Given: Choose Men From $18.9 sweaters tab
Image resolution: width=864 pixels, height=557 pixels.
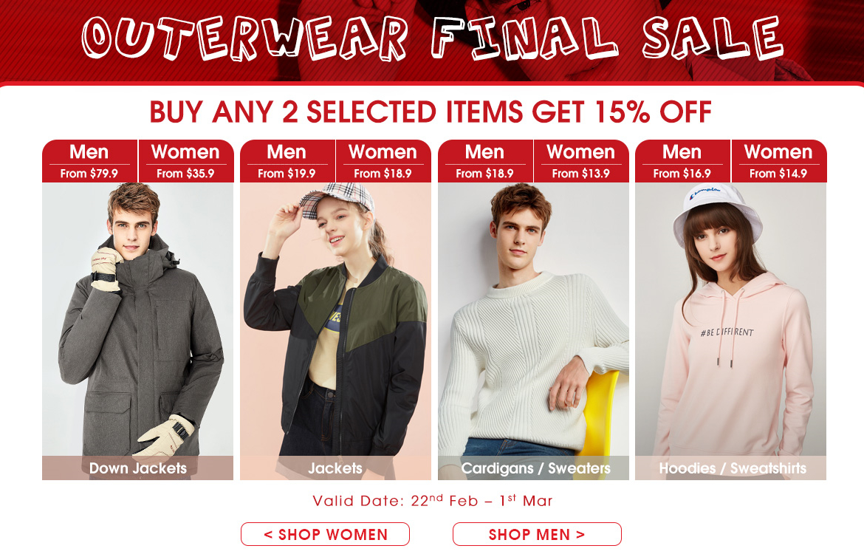Looking at the screenshot, I should click(485, 161).
